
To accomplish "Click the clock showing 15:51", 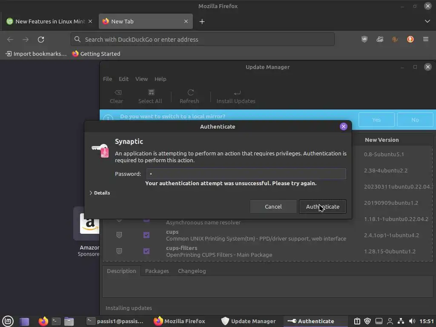I will point(427,321).
